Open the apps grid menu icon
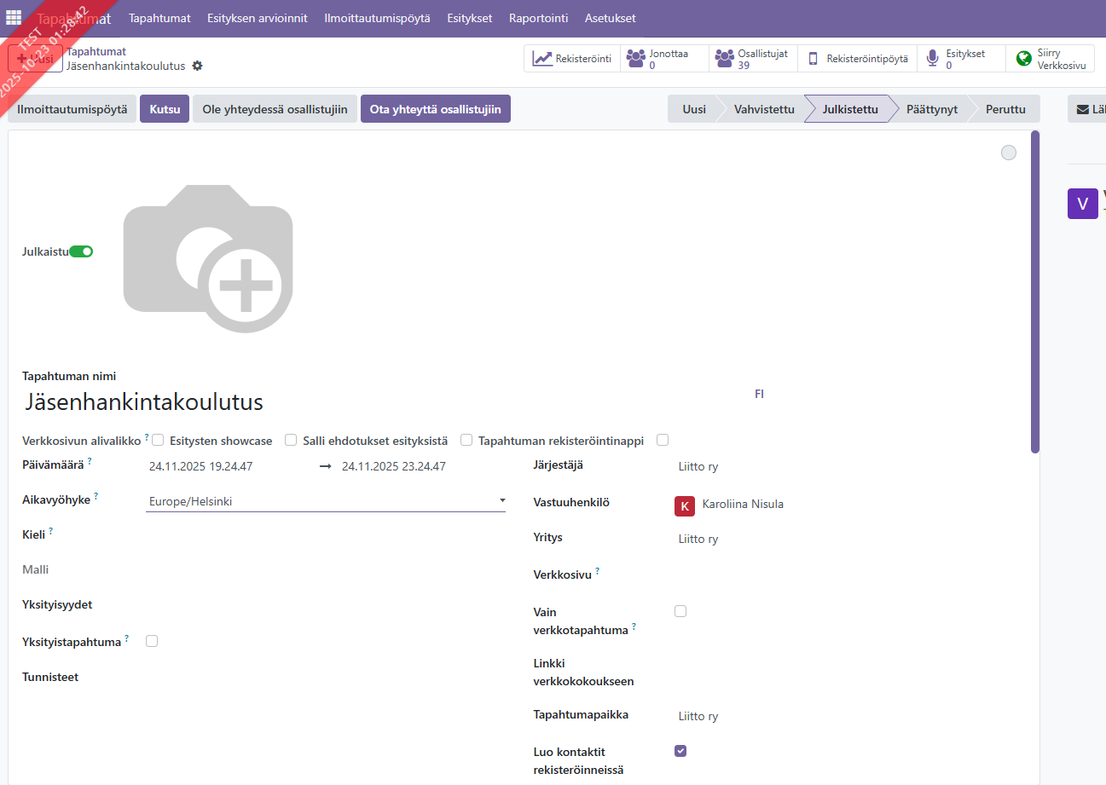The height and width of the screenshot is (785, 1106). click(14, 18)
